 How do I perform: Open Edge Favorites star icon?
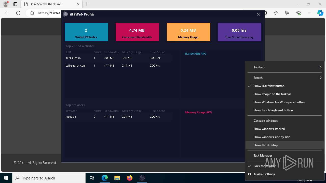pos(276,13)
